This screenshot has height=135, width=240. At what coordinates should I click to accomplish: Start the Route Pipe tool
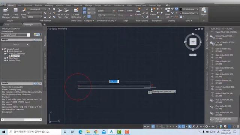tap(24, 13)
